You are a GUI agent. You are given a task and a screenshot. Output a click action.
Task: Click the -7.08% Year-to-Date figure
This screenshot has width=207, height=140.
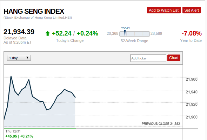point(192,33)
